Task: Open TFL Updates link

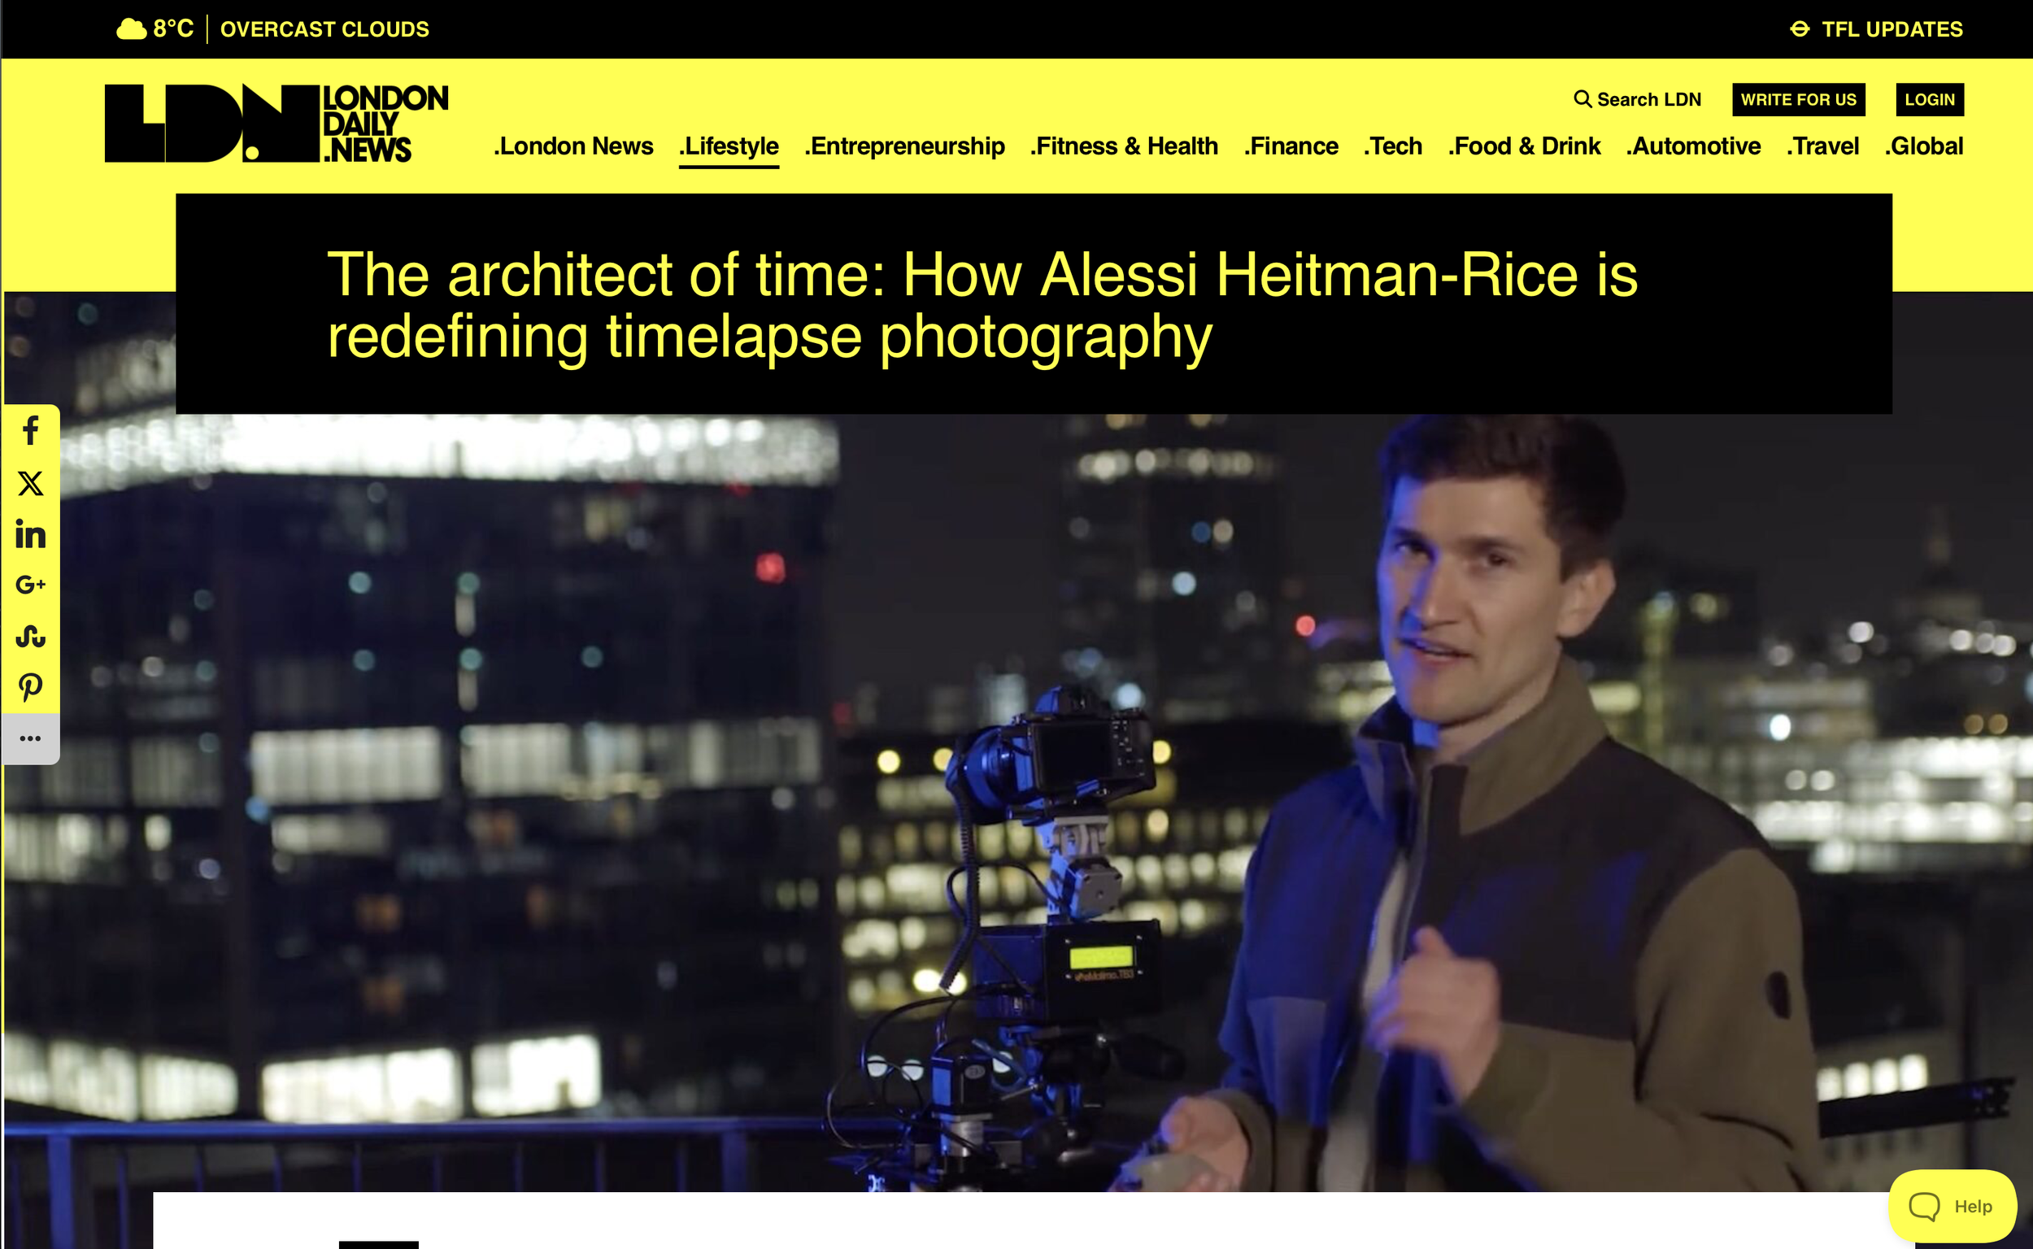Action: click(x=1877, y=29)
